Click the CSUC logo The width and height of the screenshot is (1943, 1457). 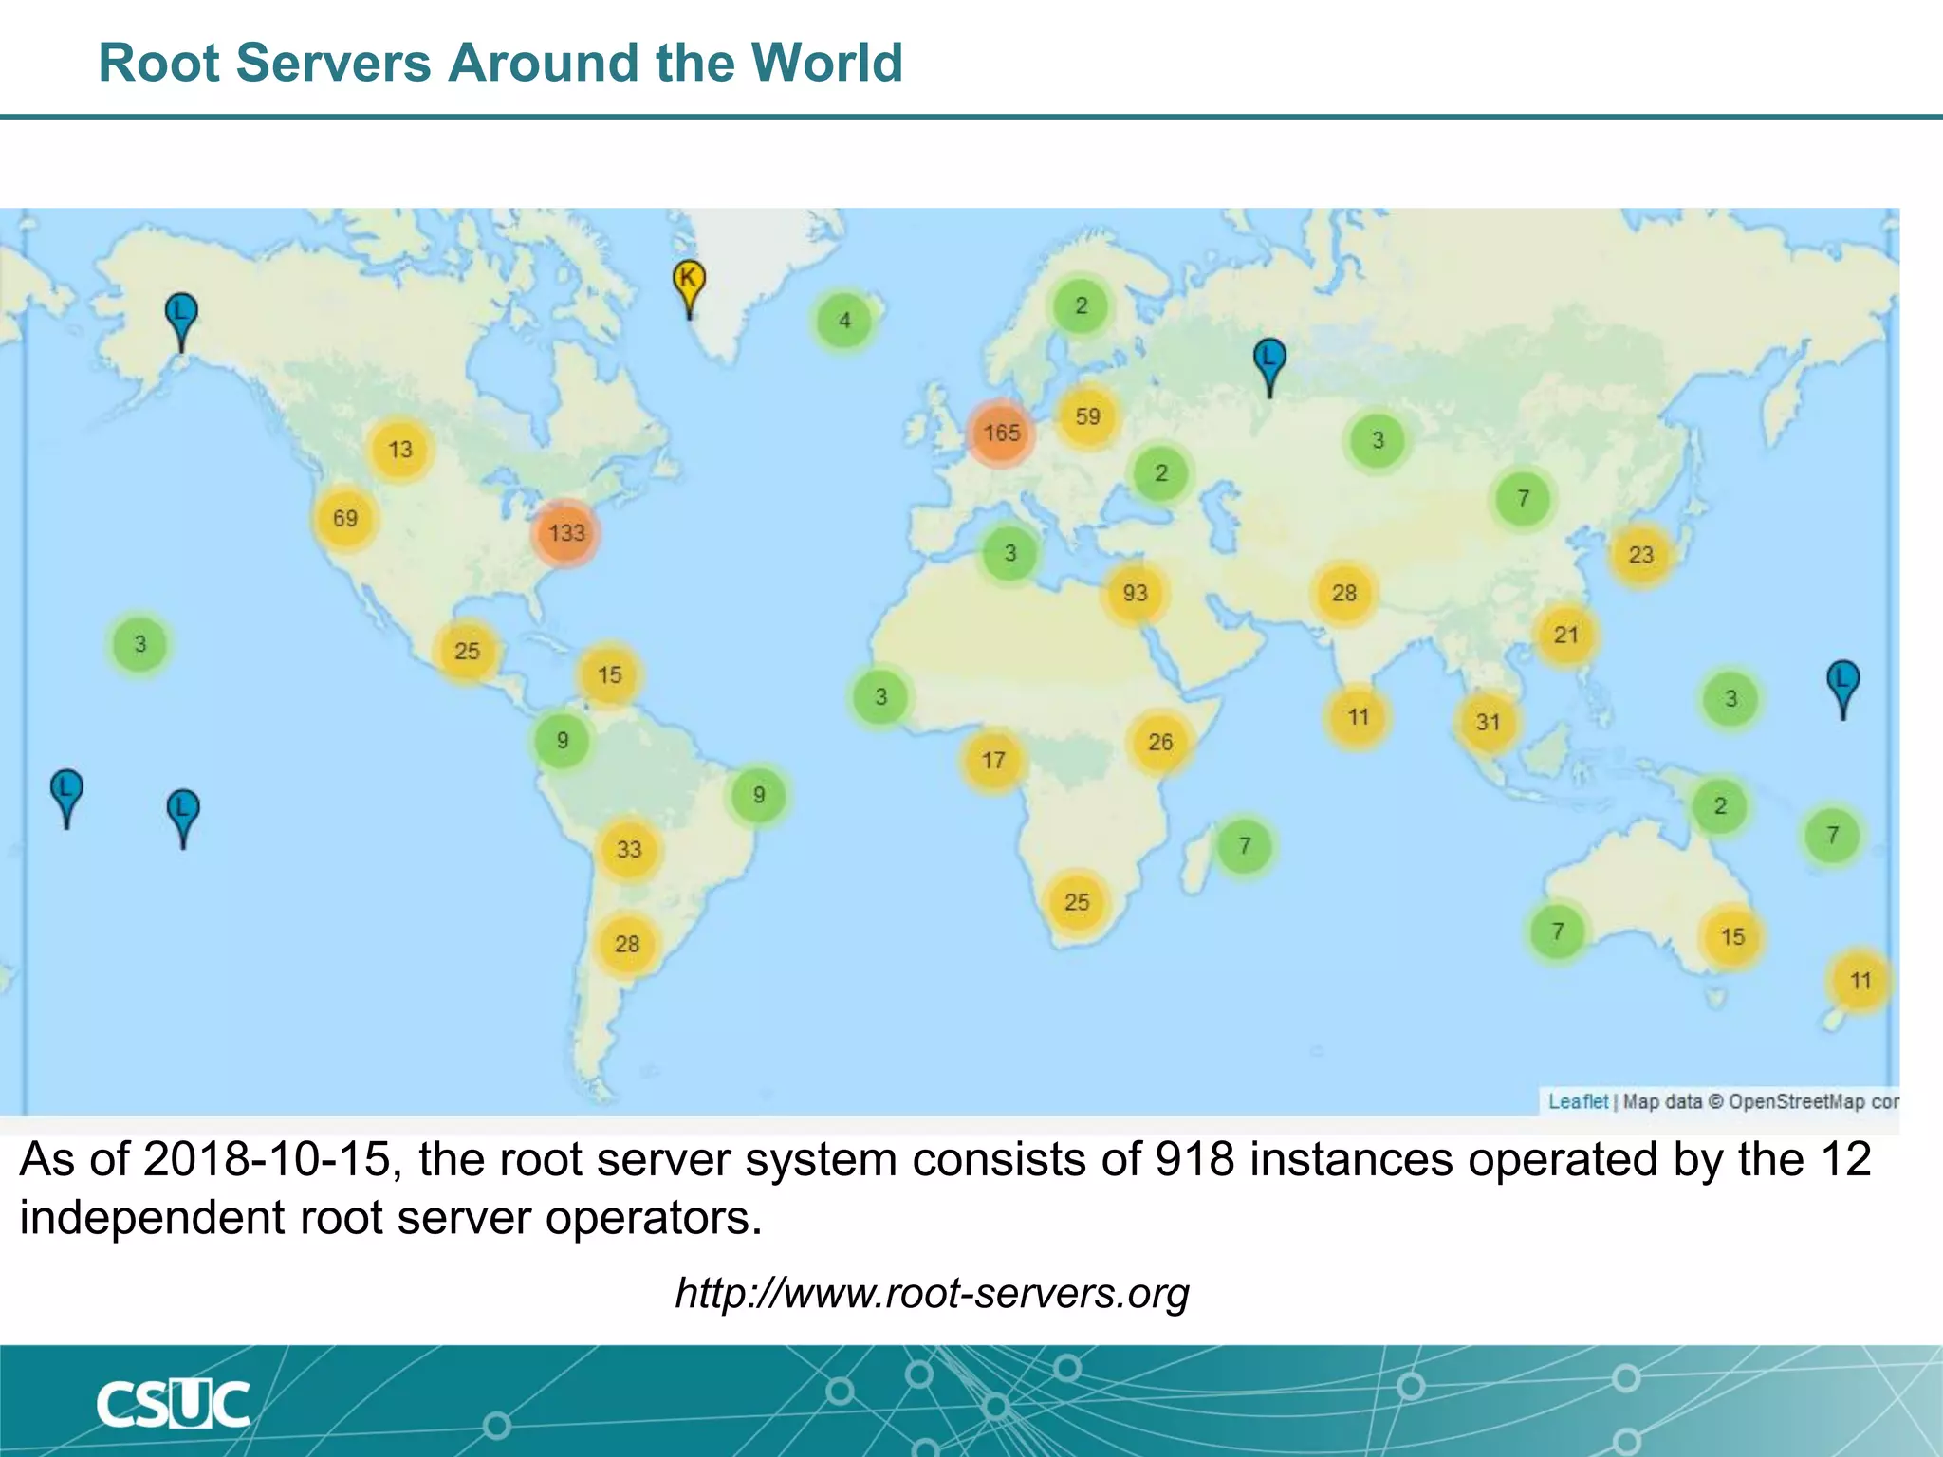click(173, 1404)
